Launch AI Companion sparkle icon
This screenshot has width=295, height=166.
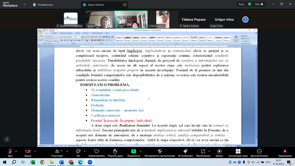[185, 151]
